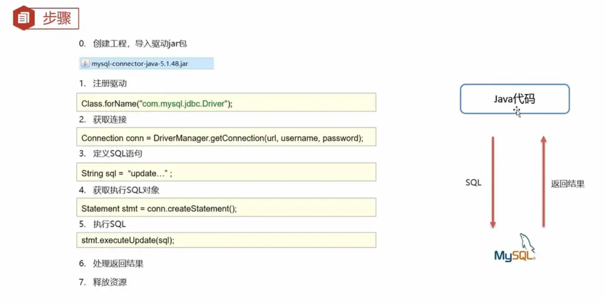Click the 返回结果 label near the arrow

pos(567,184)
